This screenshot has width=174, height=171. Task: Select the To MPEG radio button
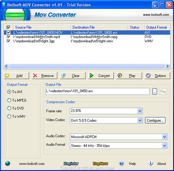[x=9, y=100]
